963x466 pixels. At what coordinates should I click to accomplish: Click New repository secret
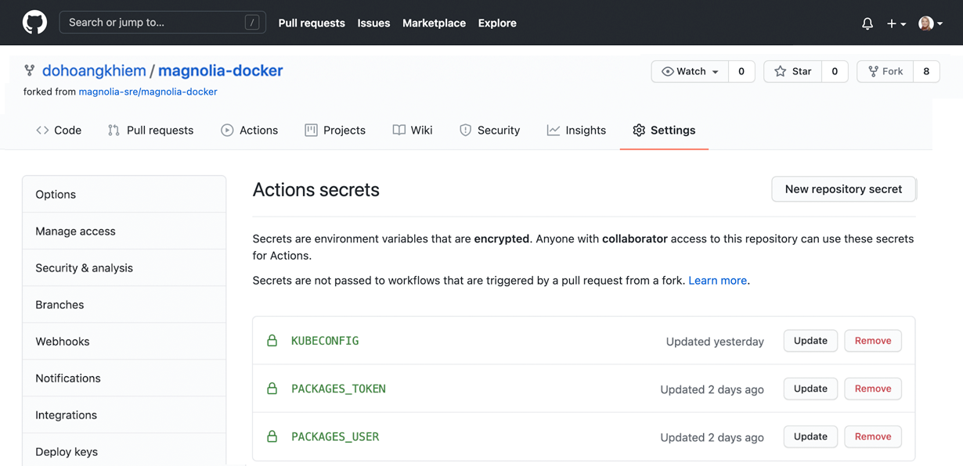[843, 188]
